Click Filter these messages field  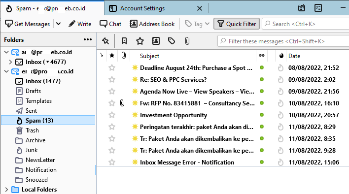point(283,41)
